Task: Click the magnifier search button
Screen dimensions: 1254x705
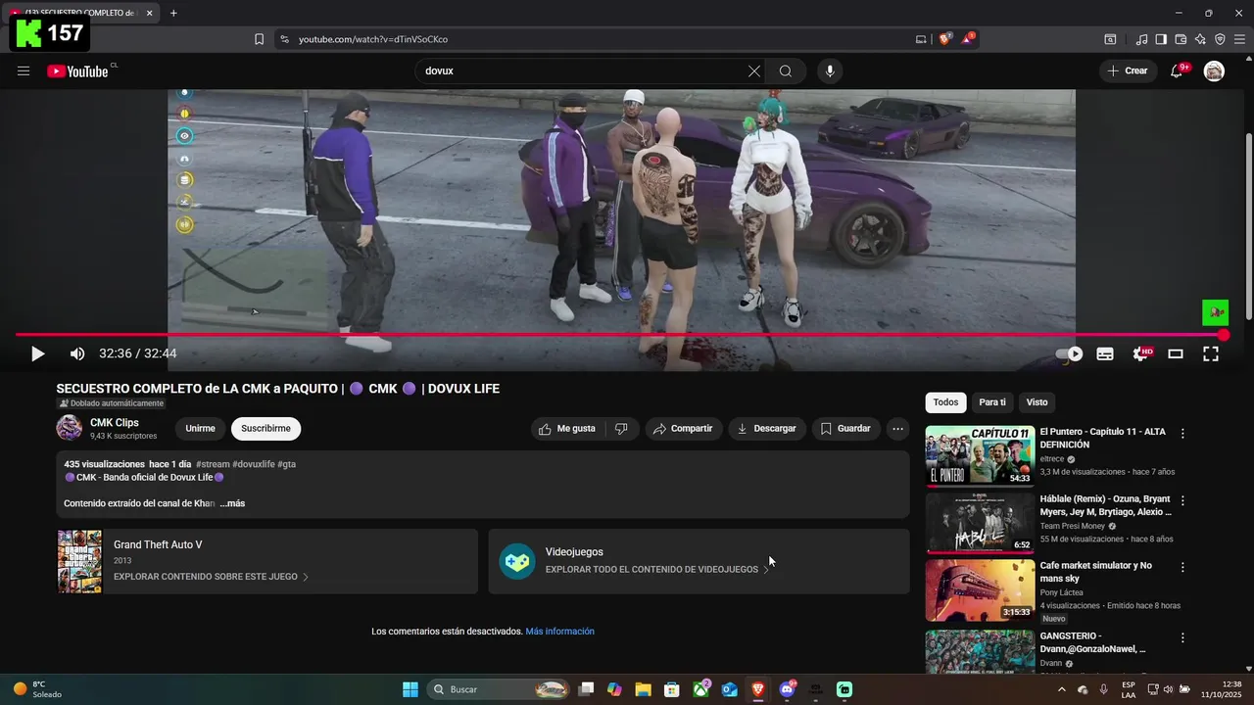Action: (786, 70)
